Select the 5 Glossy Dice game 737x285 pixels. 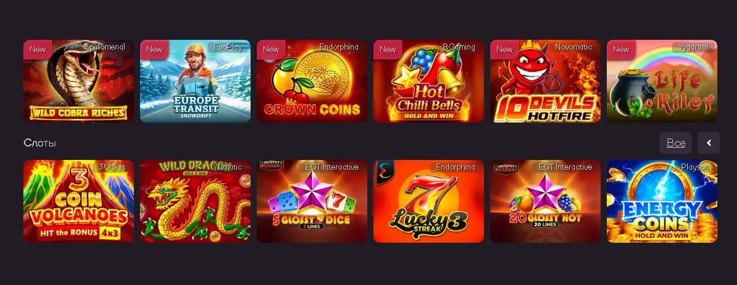(312, 202)
